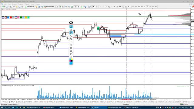
Task: Open Telegram from the taskbar
Action: click(x=50, y=107)
